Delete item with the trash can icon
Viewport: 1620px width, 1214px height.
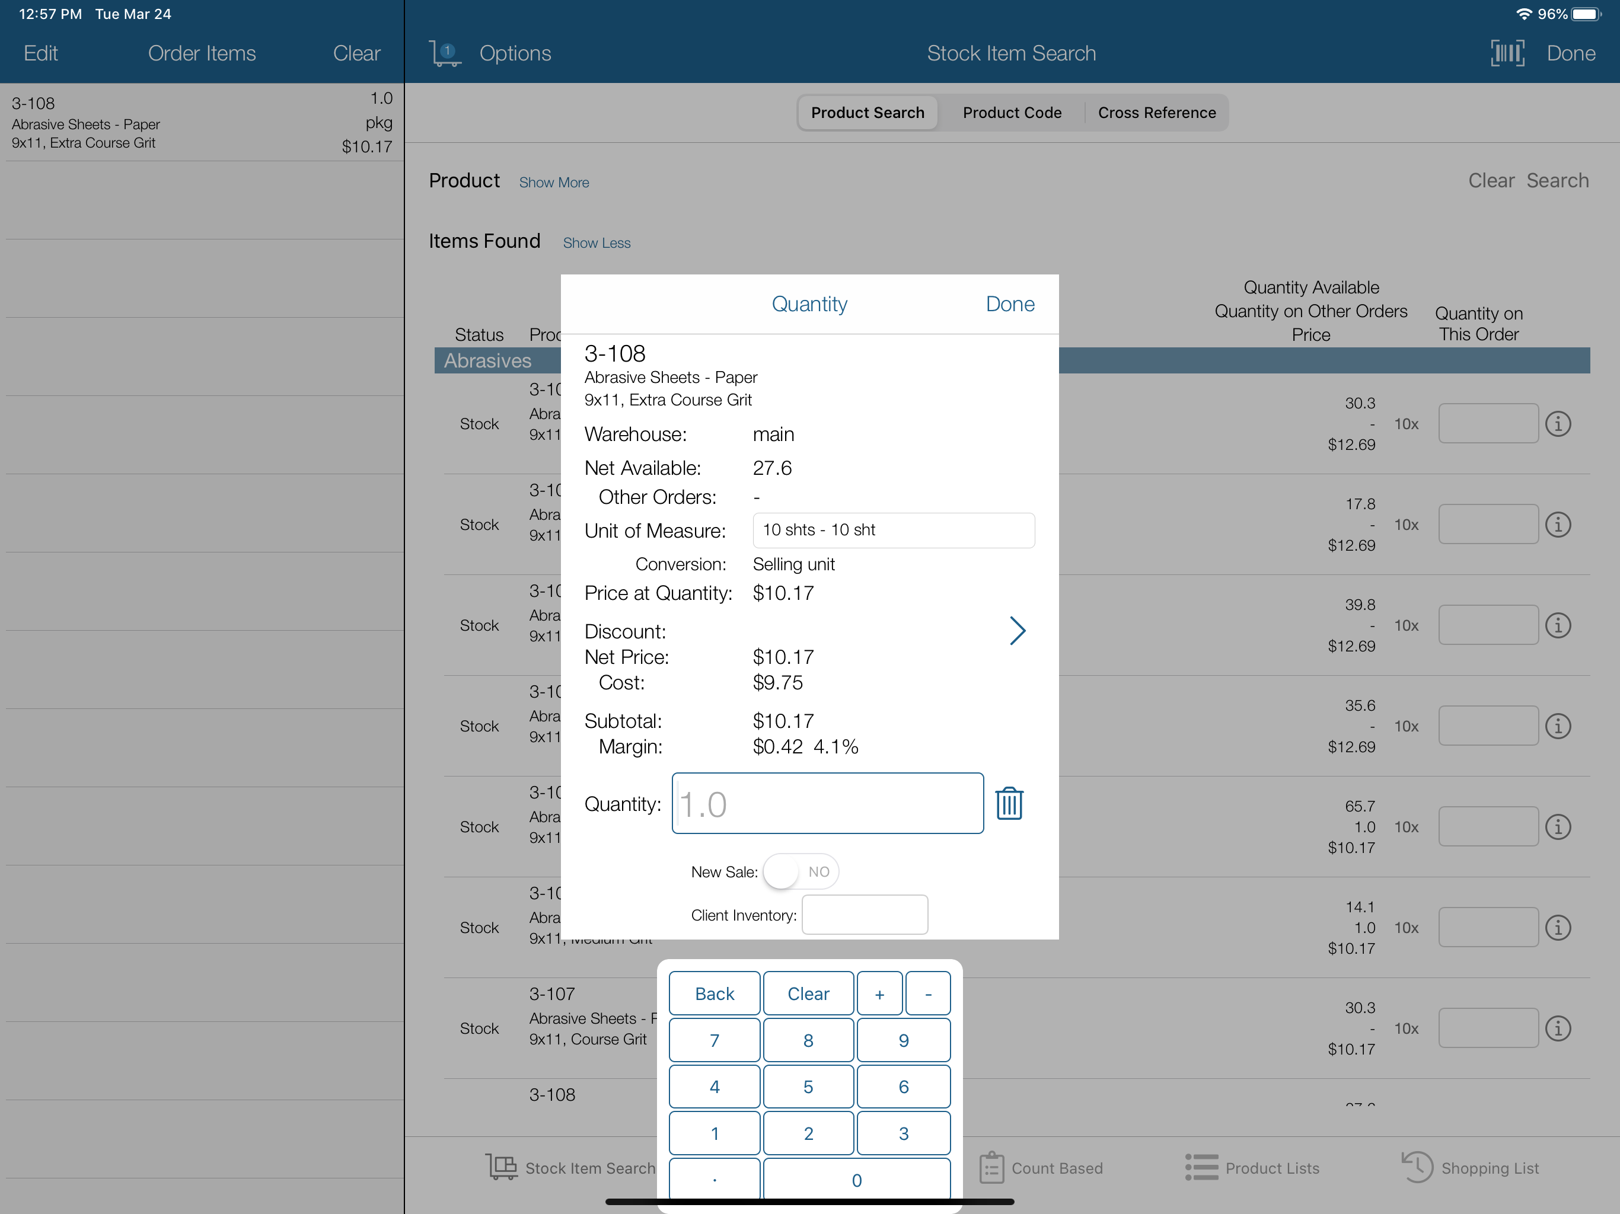coord(1009,803)
